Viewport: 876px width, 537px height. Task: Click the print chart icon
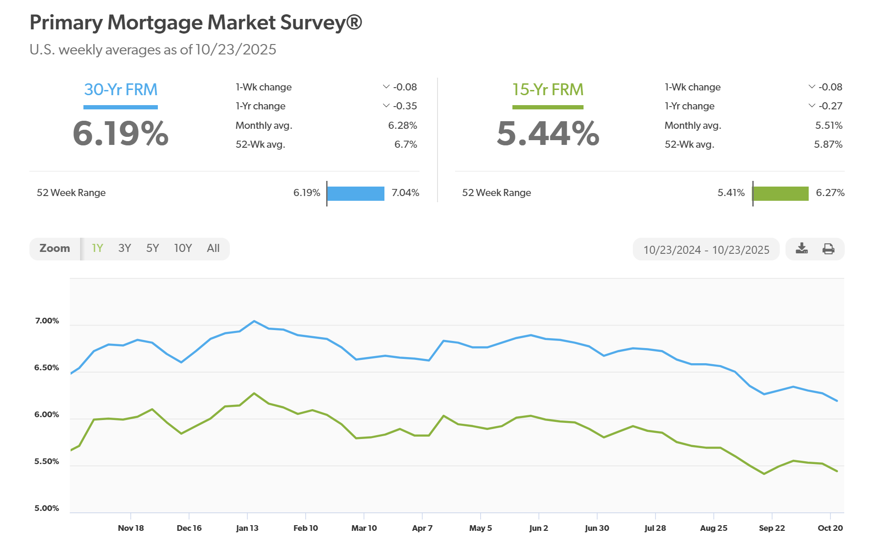(x=828, y=249)
